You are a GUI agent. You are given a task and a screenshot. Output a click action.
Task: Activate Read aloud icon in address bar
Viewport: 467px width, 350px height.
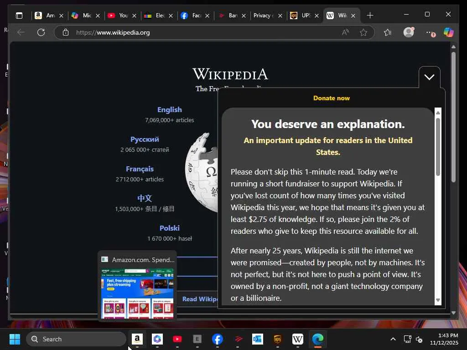point(346,32)
